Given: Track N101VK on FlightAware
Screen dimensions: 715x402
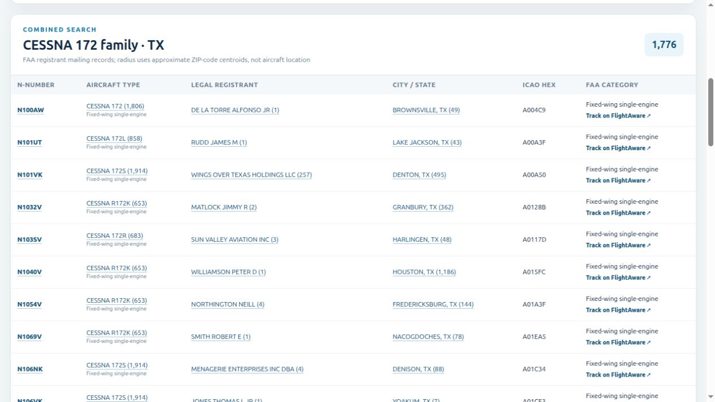Looking at the screenshot, I should pyautogui.click(x=618, y=181).
